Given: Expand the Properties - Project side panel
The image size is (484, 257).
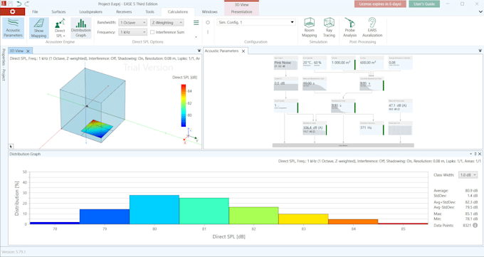Looking at the screenshot, I should [4, 65].
